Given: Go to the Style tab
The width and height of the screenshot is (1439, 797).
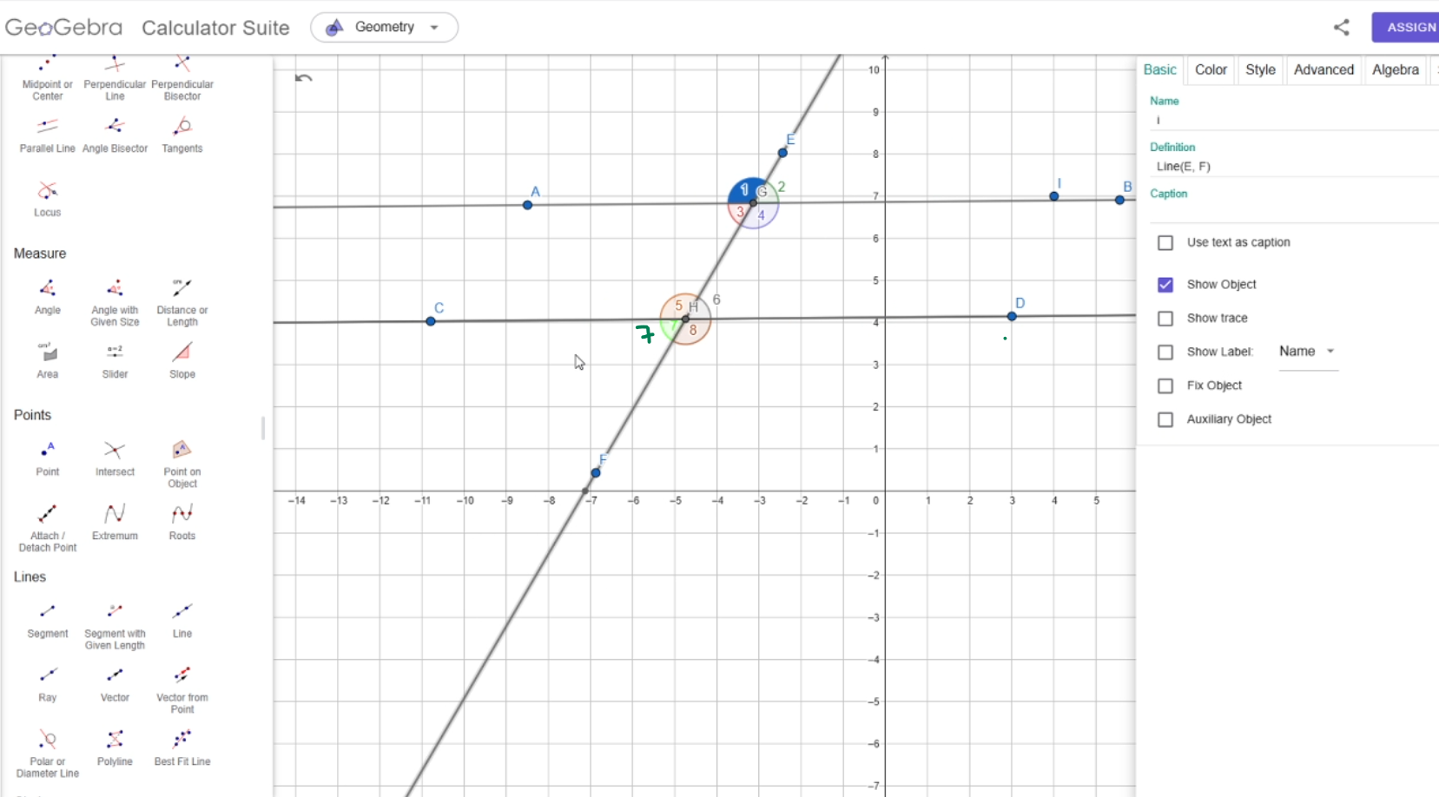Looking at the screenshot, I should pos(1260,69).
